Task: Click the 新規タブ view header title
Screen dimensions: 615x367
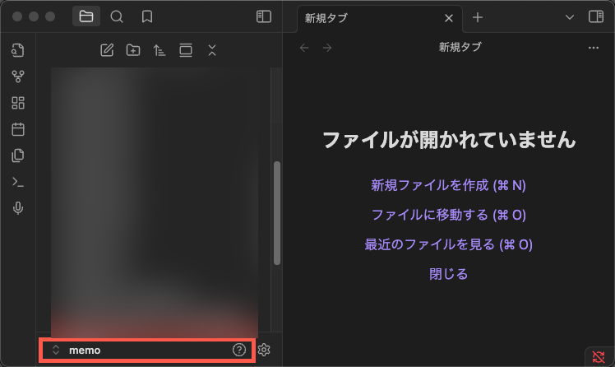Action: [x=460, y=48]
